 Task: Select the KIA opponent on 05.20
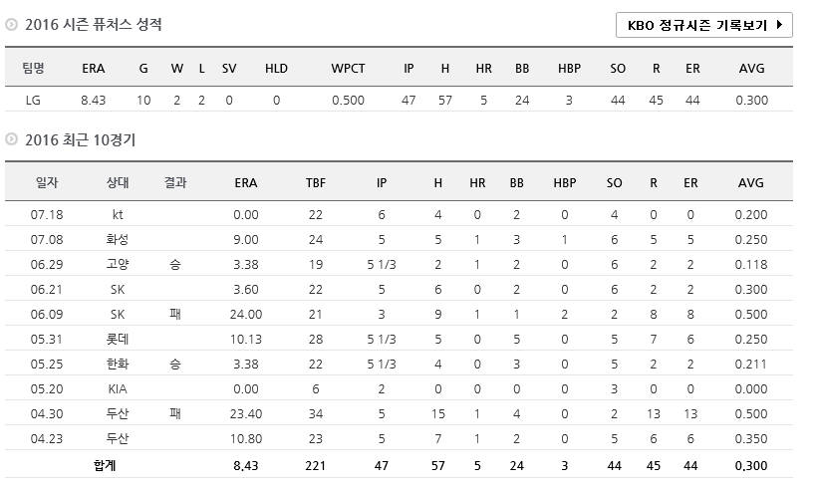[x=118, y=388]
